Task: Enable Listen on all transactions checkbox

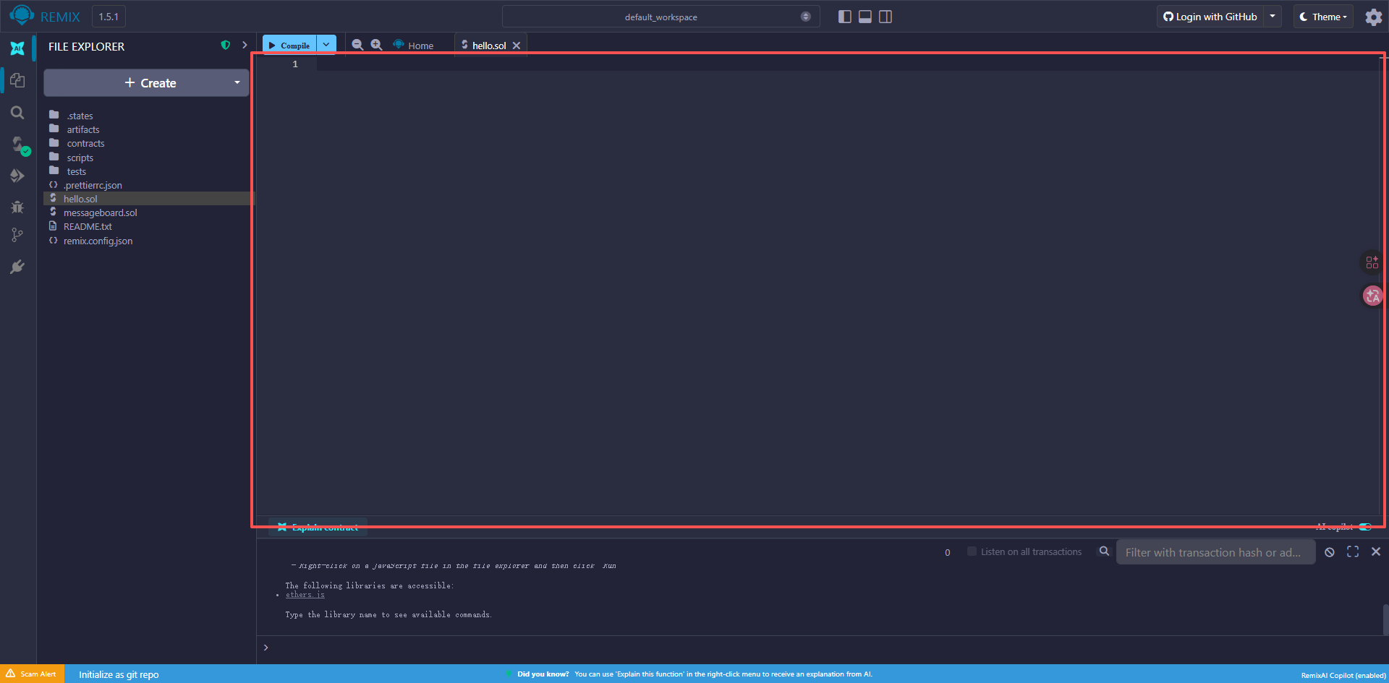Action: [972, 551]
